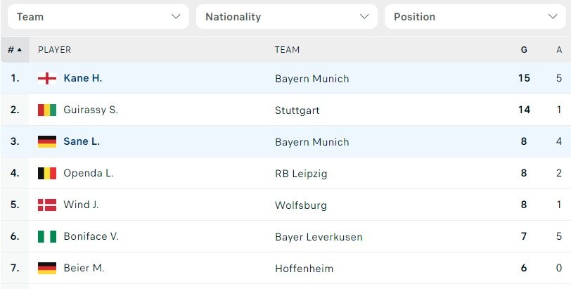Click the Guinea flag next to Guirassy S.

(47, 110)
